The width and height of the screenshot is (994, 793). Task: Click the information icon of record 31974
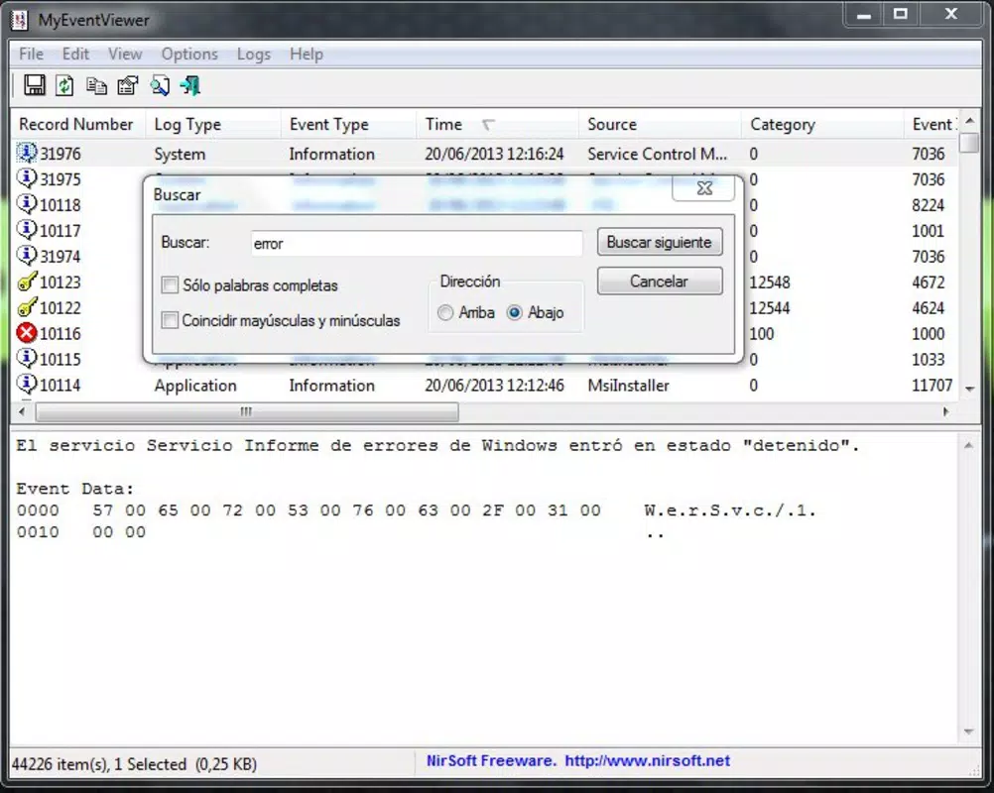pyautogui.click(x=27, y=256)
